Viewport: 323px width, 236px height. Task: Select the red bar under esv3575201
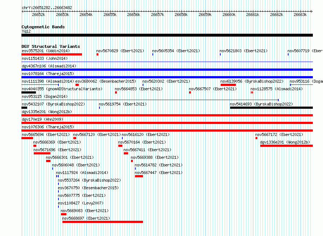pyautogui.click(x=52, y=54)
